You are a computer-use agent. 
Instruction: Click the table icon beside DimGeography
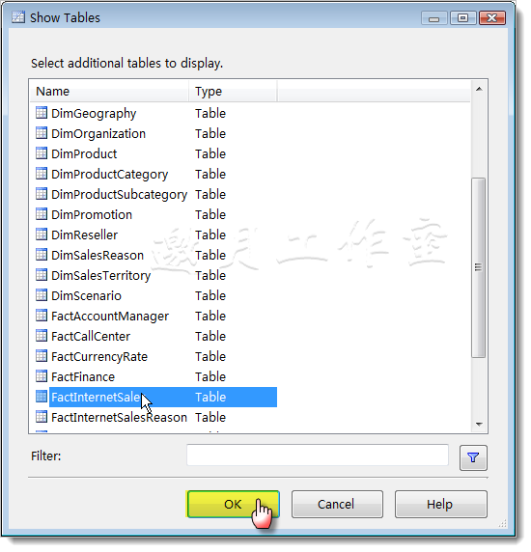click(x=42, y=113)
